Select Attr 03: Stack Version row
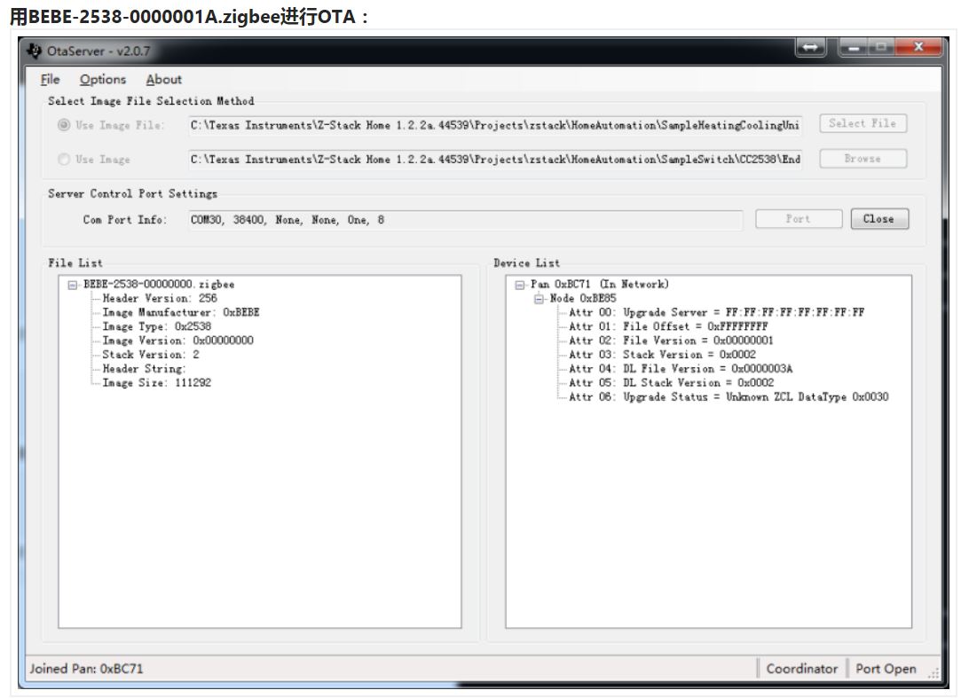 point(663,355)
